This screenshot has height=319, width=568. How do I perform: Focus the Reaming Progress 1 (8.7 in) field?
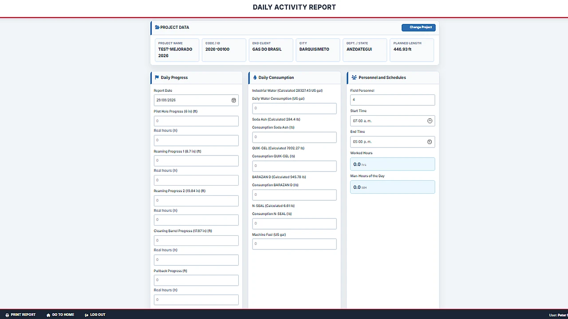(196, 160)
